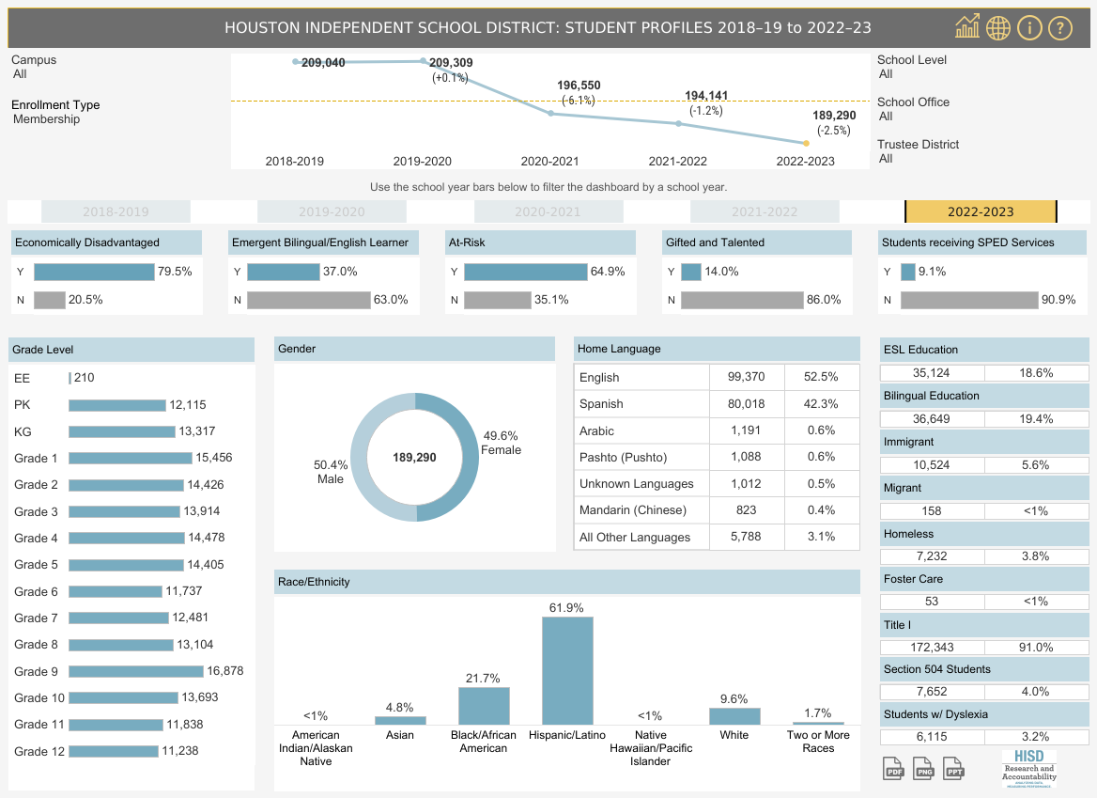Open the bar chart trend icon in header
Viewport: 1097px width, 798px height.
967,27
